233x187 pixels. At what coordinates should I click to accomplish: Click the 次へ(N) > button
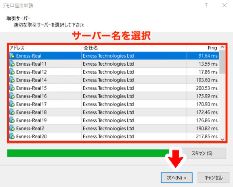[x=176, y=177]
